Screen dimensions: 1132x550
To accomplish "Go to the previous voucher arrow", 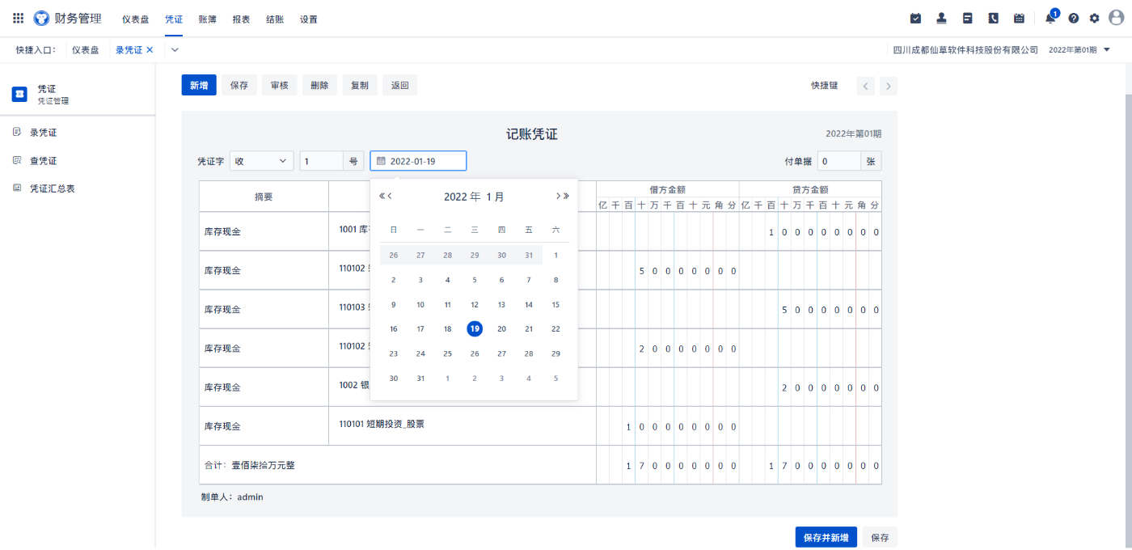I will (866, 86).
